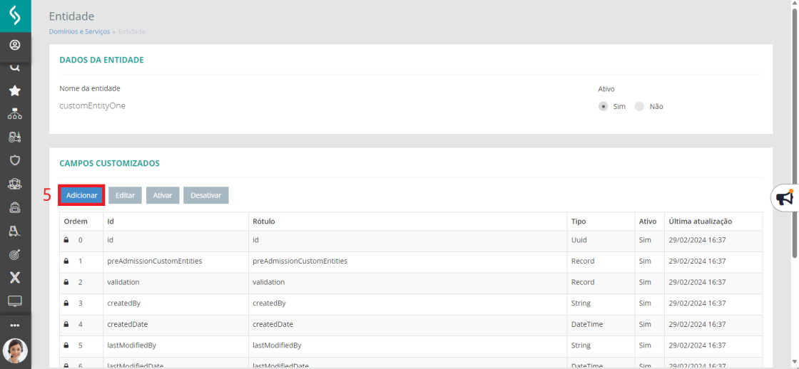Open the Domínios e Serviços breadcrumb link
Viewport: 799px width, 369px height.
[79, 31]
